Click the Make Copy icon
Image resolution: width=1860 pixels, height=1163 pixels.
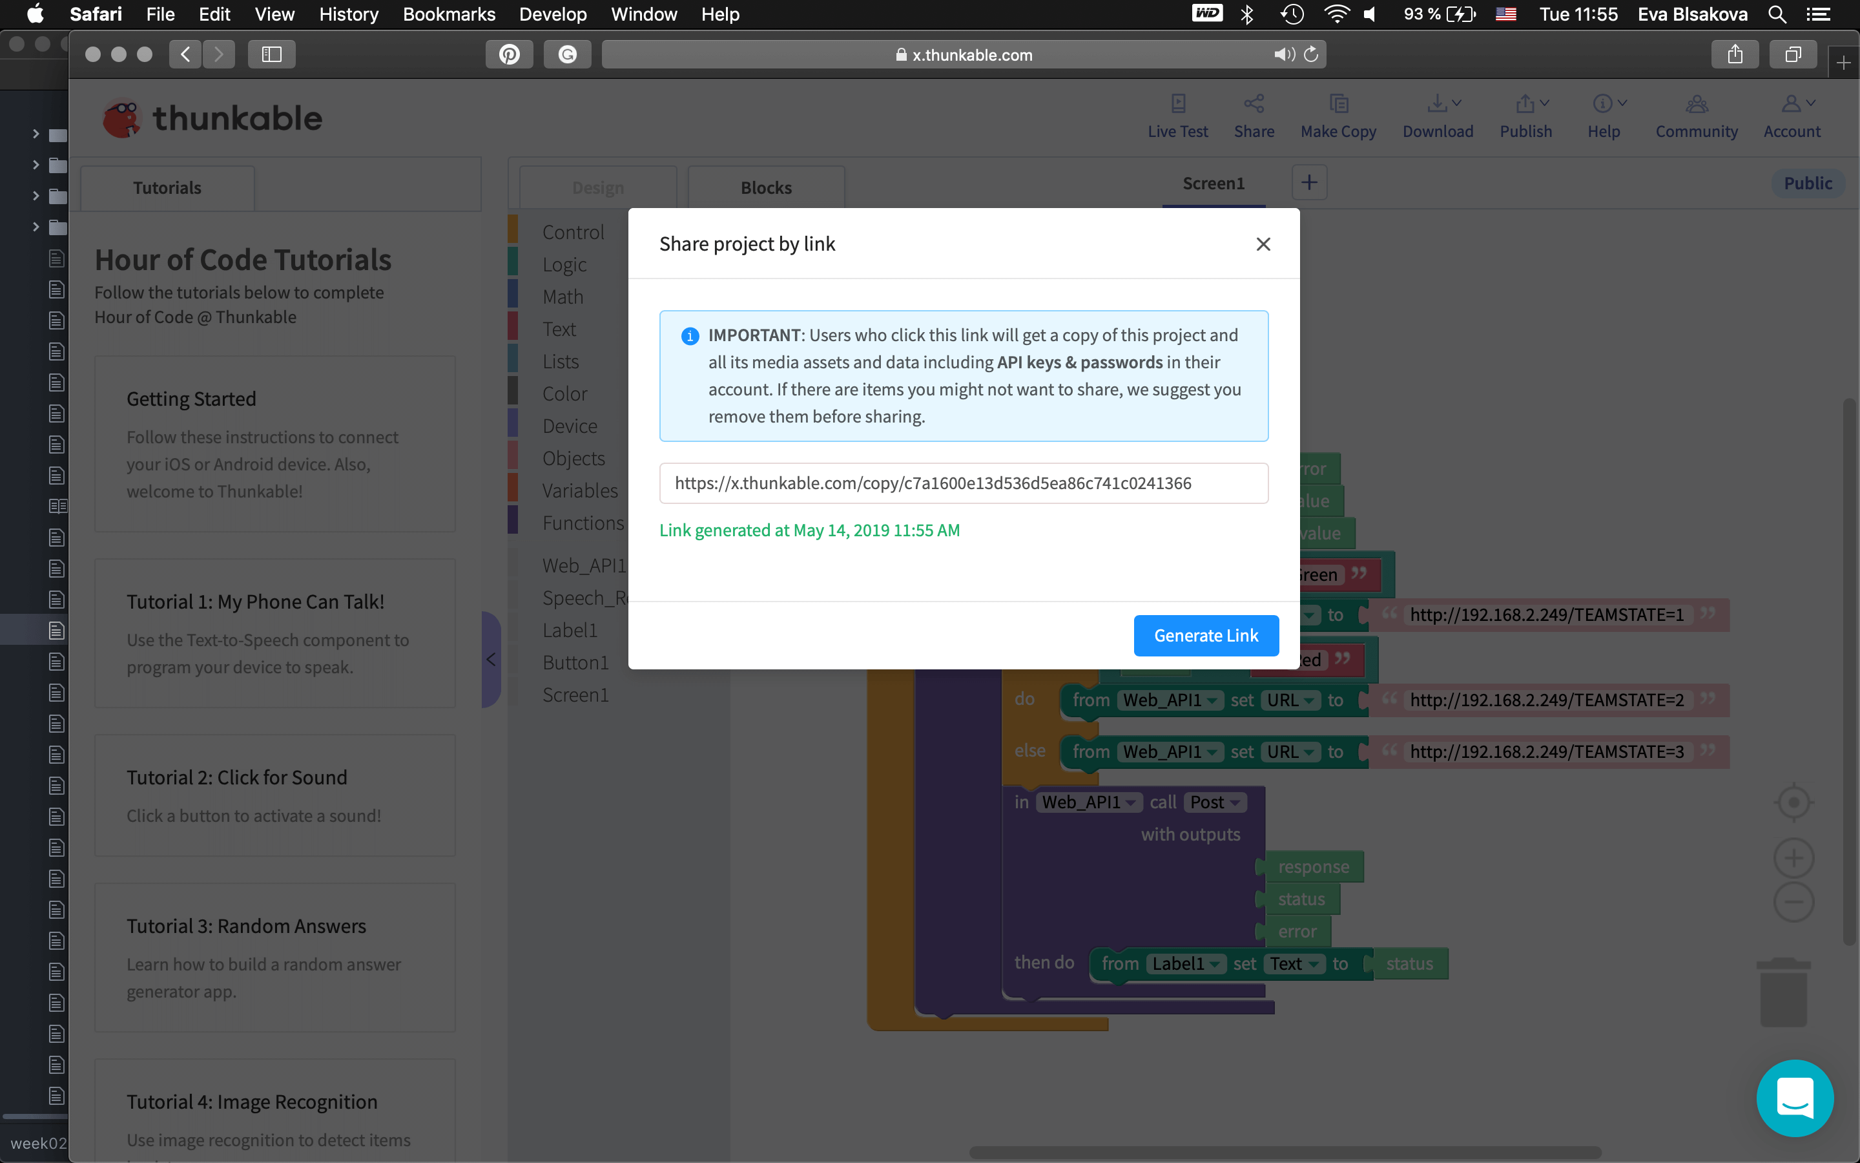(1338, 104)
